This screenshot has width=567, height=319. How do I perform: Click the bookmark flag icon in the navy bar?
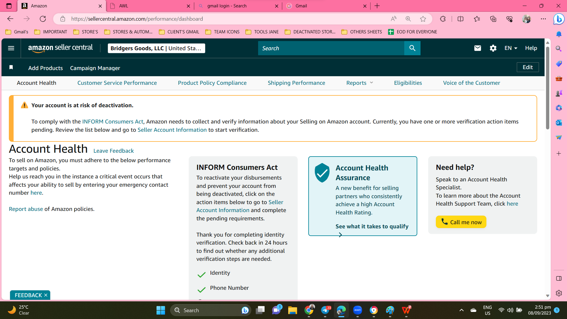(11, 67)
